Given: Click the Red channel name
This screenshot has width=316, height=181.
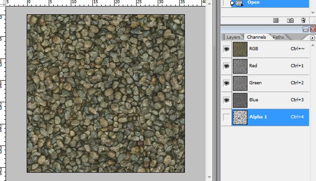Looking at the screenshot, I should tap(253, 65).
